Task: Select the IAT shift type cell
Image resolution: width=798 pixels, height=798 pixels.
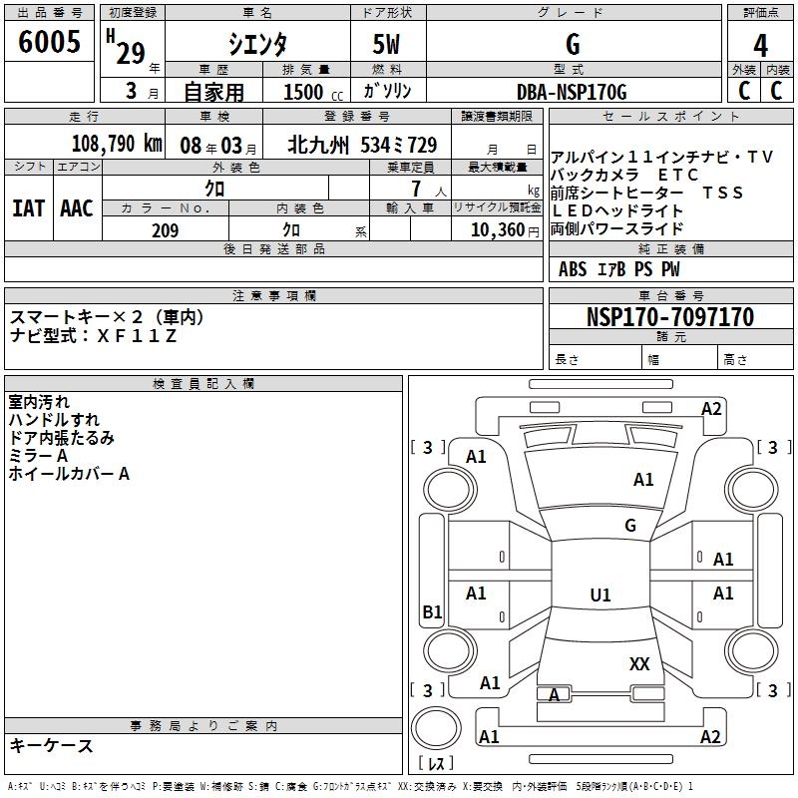Action: [x=28, y=207]
